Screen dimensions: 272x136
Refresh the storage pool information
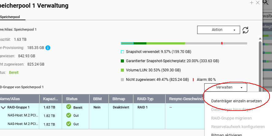tap(245, 30)
